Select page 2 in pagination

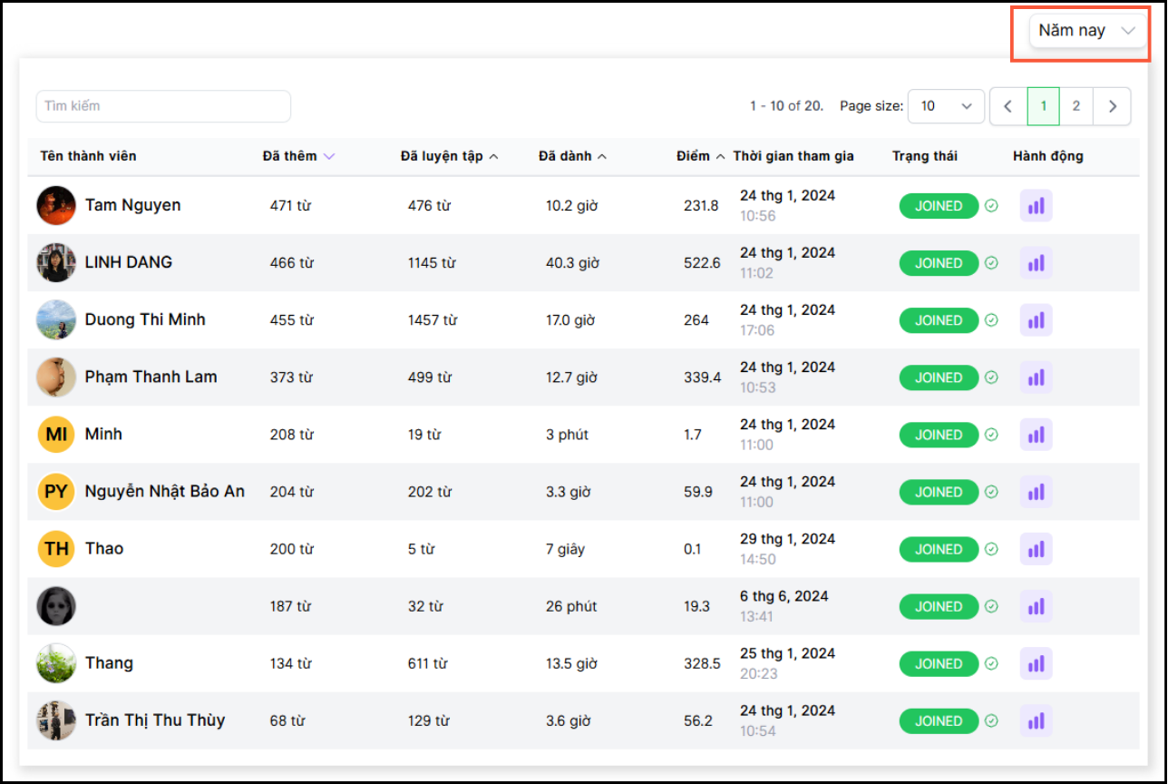1076,106
